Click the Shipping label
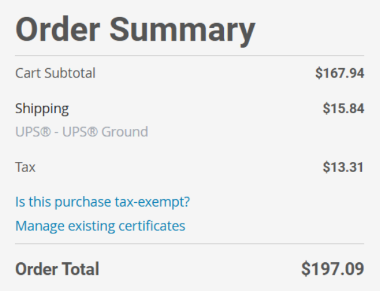 tap(42, 108)
